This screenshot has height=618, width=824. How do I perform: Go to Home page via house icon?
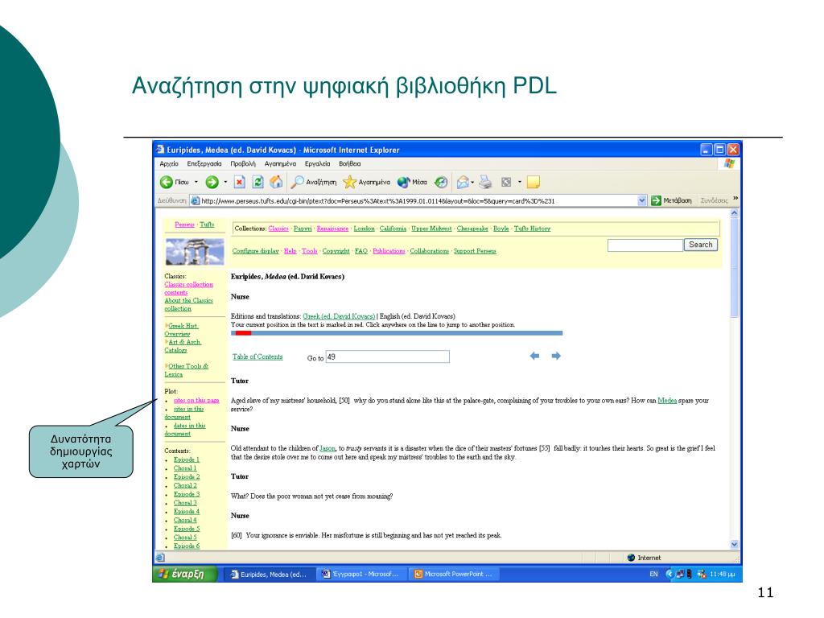pos(276,183)
